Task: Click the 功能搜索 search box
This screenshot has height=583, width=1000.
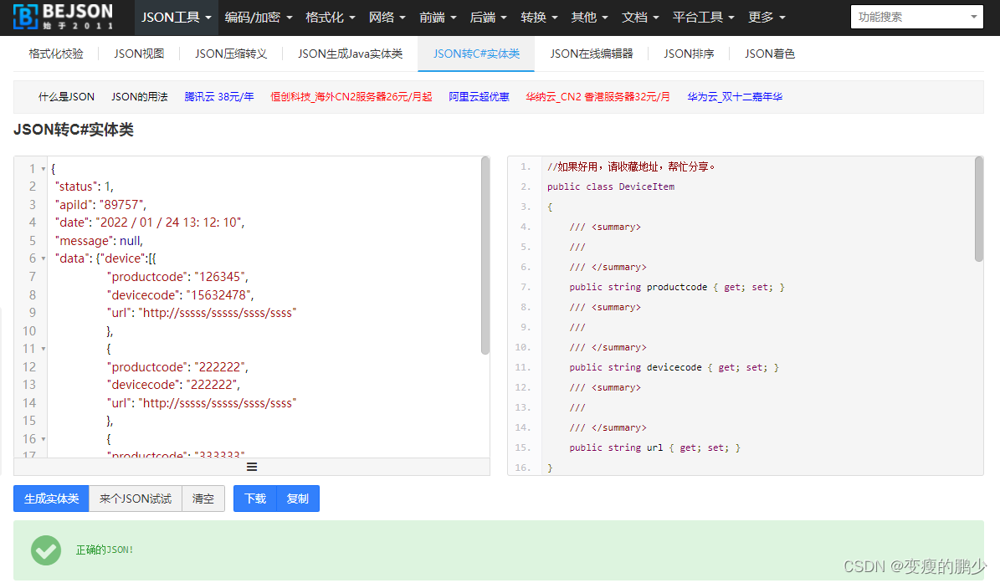Action: [916, 18]
